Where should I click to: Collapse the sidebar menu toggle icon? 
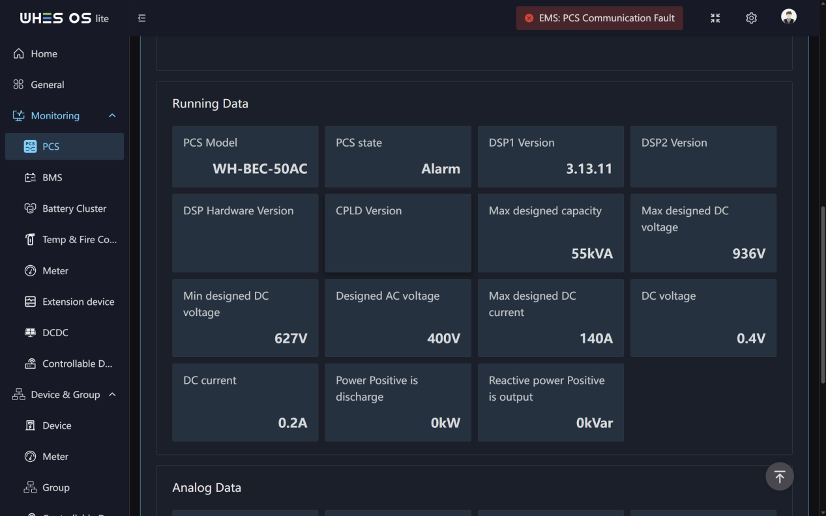pos(141,18)
